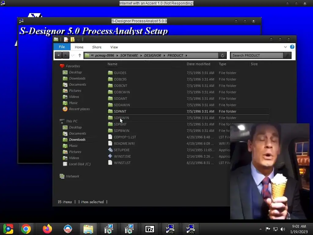313x235 pixels.
Task: Show the hidden path with the double chevron
Action: click(x=92, y=55)
